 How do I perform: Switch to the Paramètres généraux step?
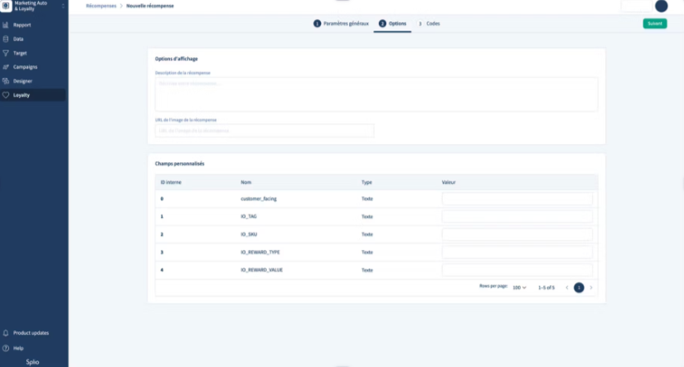tap(341, 23)
